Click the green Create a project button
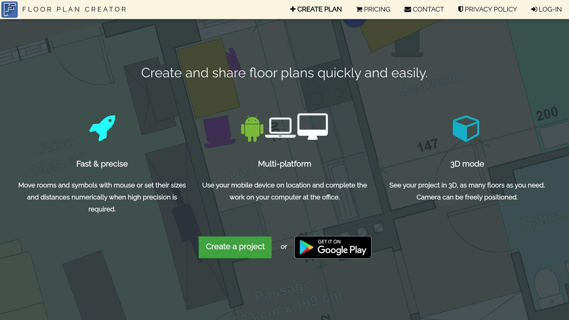 click(x=235, y=247)
